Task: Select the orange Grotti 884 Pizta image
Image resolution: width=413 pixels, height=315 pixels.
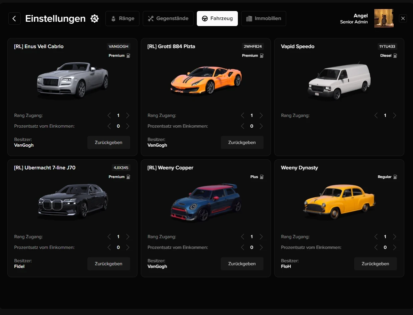Action: pos(206,81)
